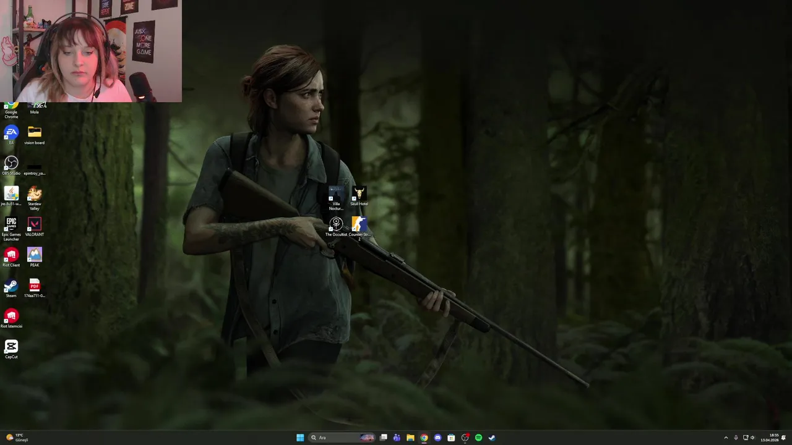
Task: Open Discord from the taskbar
Action: [x=437, y=438]
